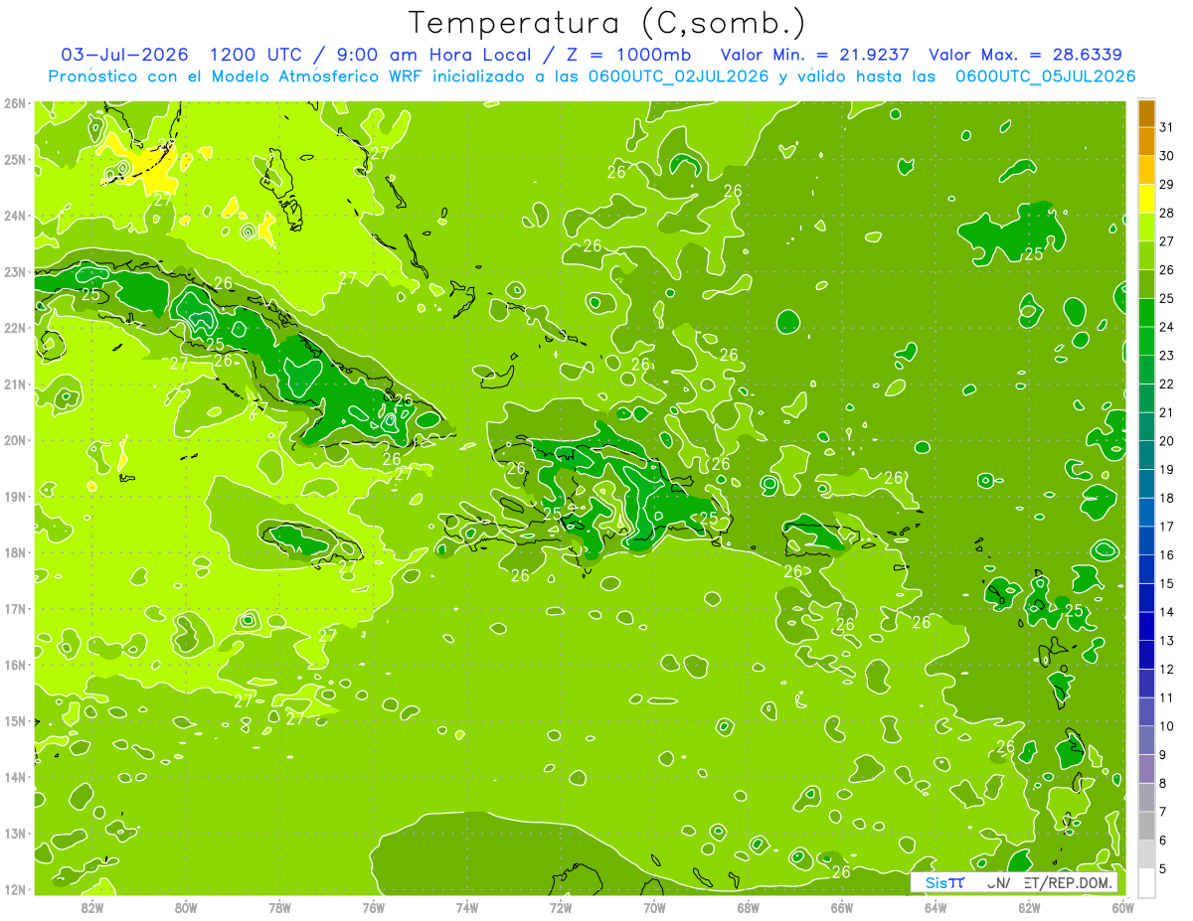This screenshot has height=921, width=1193.
Task: Click the colorbar label "12"
Action: pos(1167,670)
